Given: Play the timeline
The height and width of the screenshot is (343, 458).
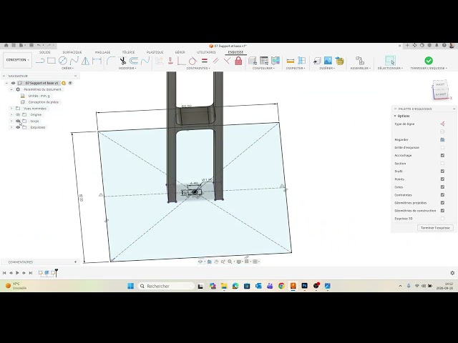Looking at the screenshot, I should pyautogui.click(x=17, y=273).
